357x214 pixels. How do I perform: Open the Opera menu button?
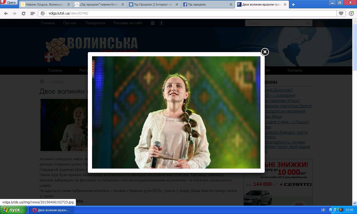[9, 3]
